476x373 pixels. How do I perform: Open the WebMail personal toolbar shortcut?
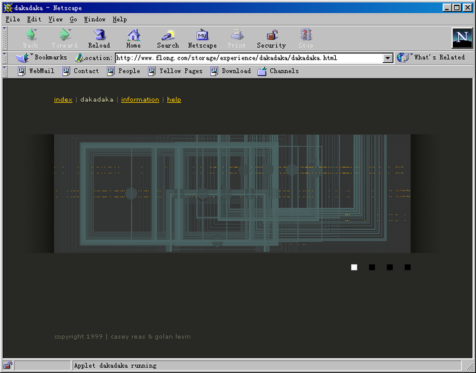(36, 71)
